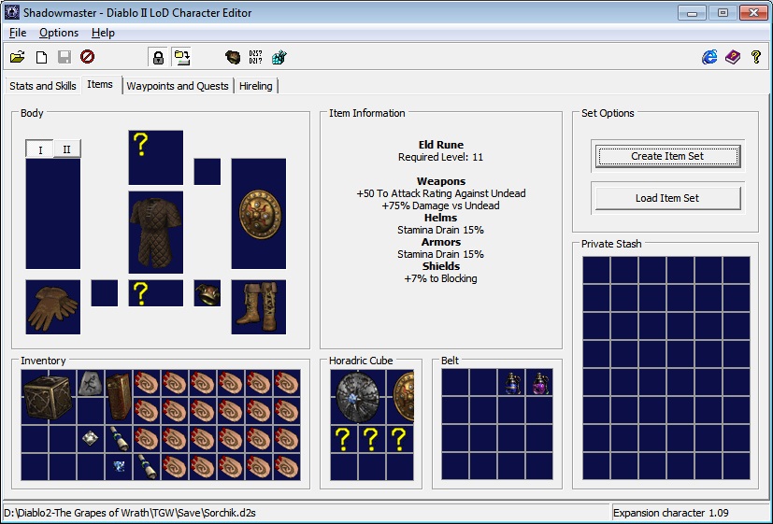Image resolution: width=773 pixels, height=524 pixels.
Task: Click the Open file folder icon
Action: (18, 58)
